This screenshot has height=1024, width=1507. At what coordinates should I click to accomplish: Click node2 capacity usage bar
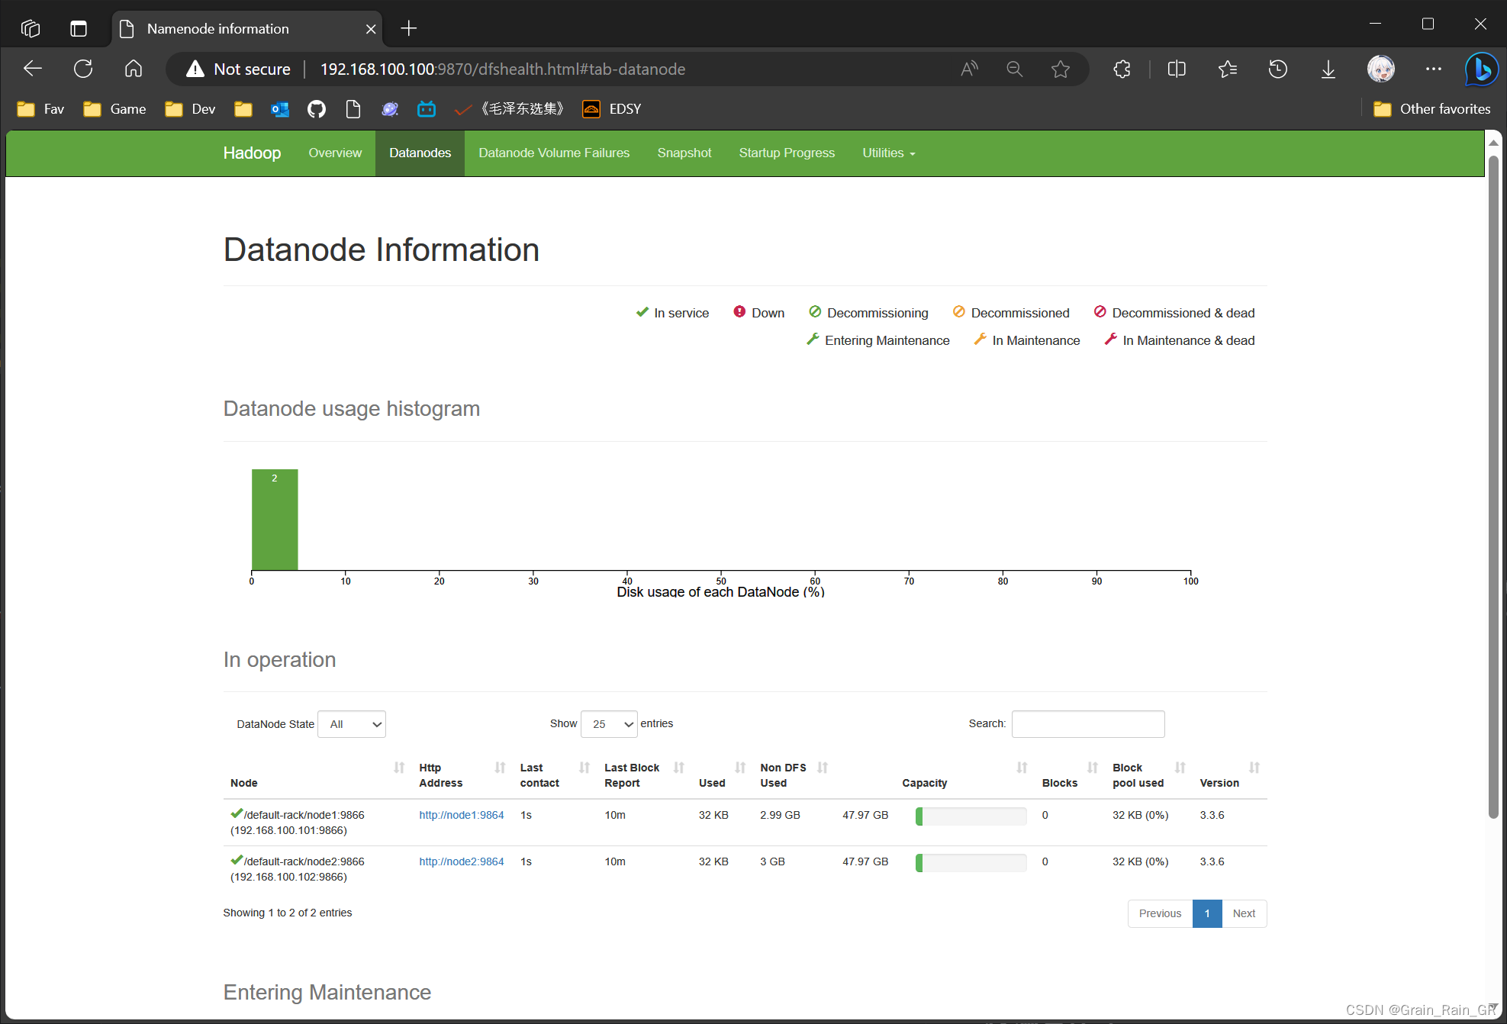(x=971, y=862)
